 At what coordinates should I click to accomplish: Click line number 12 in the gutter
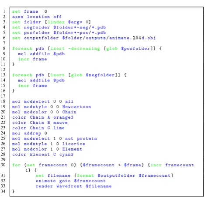3,70
